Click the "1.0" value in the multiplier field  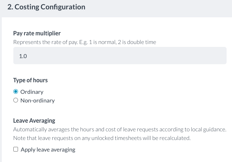point(23,56)
